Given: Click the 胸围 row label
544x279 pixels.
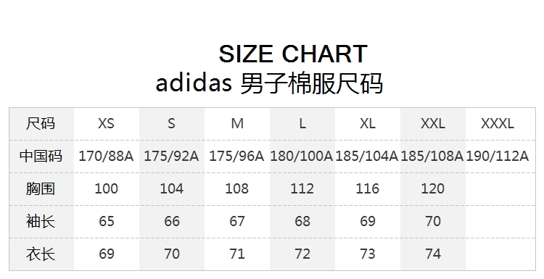Looking at the screenshot, I should coord(41,188).
